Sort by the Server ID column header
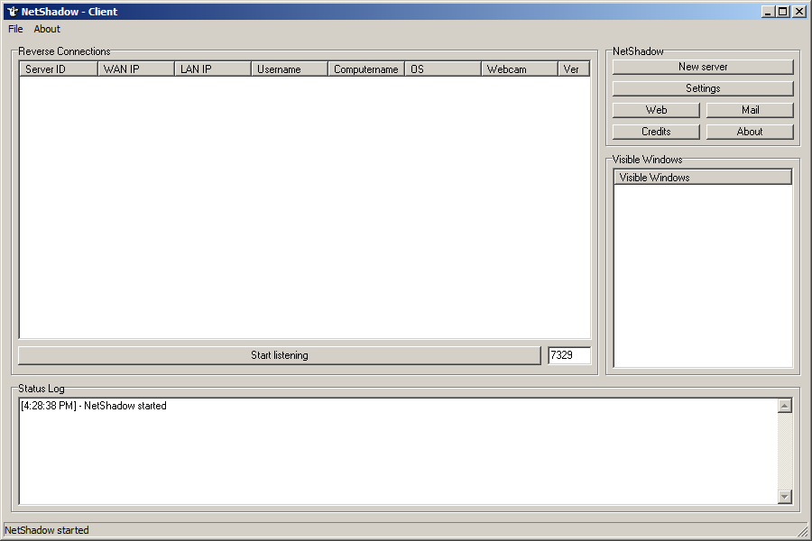This screenshot has height=541, width=812. pyautogui.click(x=58, y=69)
